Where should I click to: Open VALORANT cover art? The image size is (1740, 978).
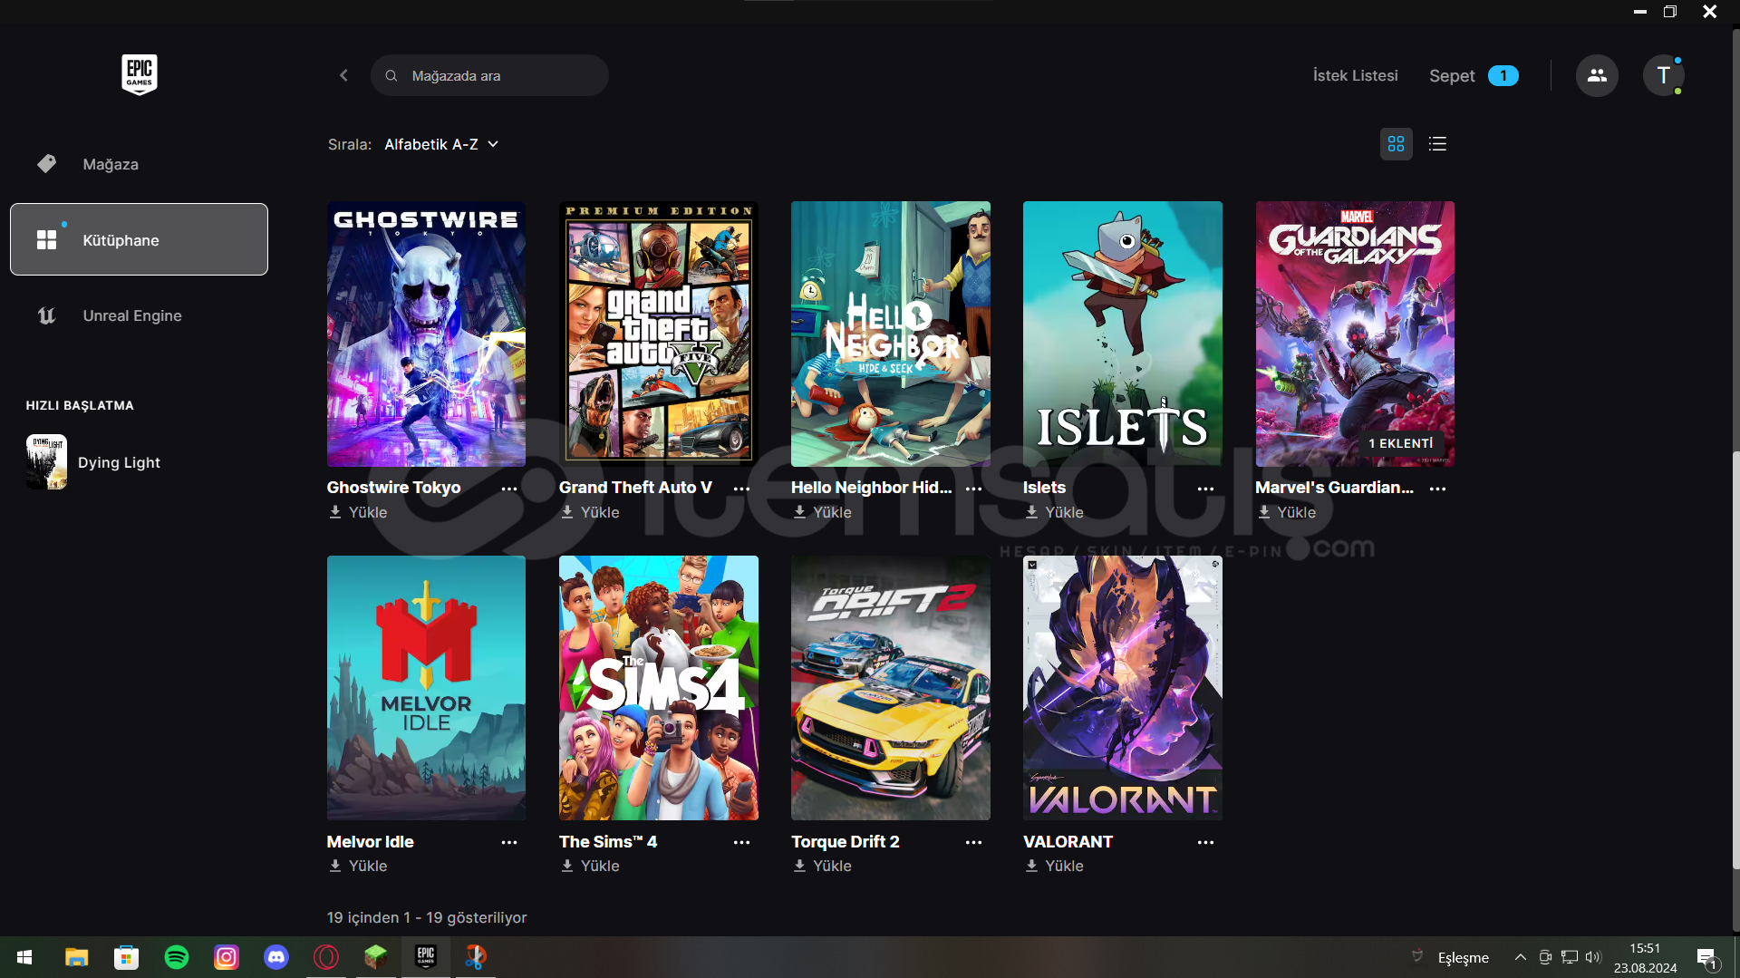1123,688
